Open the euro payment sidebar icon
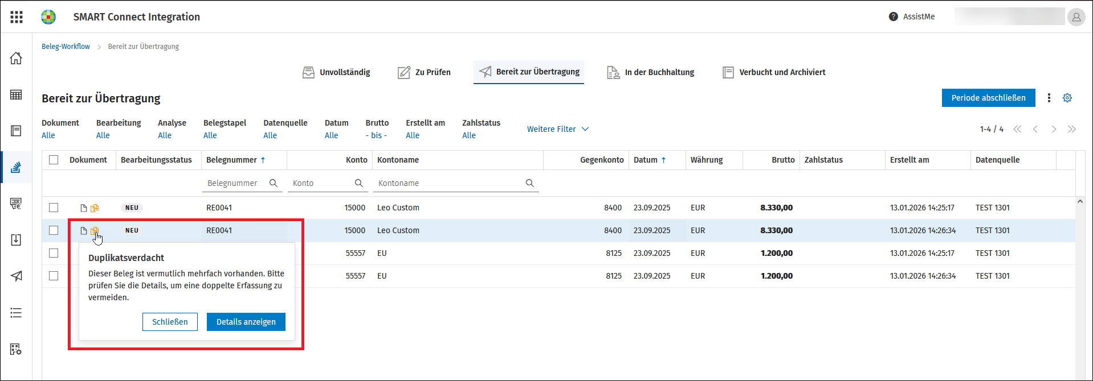 16,204
